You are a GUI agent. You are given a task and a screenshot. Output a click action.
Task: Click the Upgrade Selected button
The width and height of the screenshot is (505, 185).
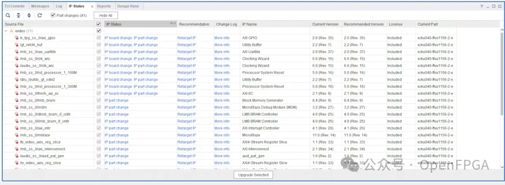253,175
